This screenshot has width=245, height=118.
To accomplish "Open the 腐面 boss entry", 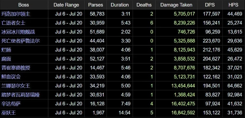I will click(6, 59).
